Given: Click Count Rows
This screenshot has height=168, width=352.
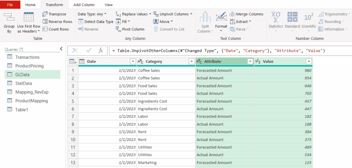Looking at the screenshot, I should pyautogui.click(x=55, y=29).
